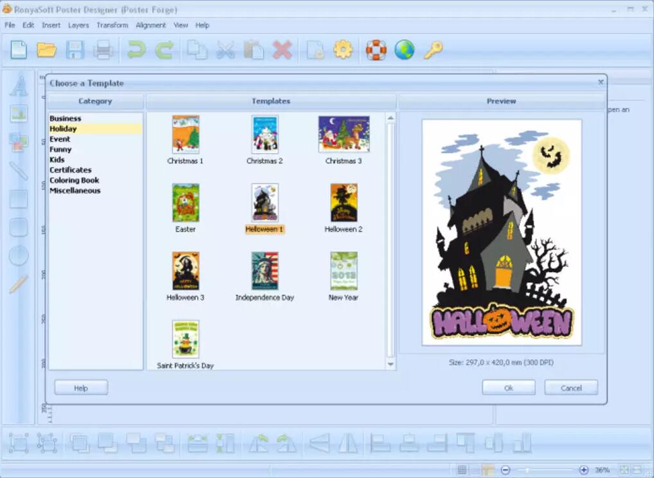This screenshot has height=478, width=654.
Task: Open the Edit menu
Action: [28, 25]
